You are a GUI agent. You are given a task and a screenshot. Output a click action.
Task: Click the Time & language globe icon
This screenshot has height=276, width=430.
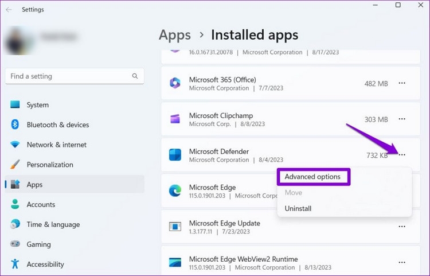click(x=15, y=224)
